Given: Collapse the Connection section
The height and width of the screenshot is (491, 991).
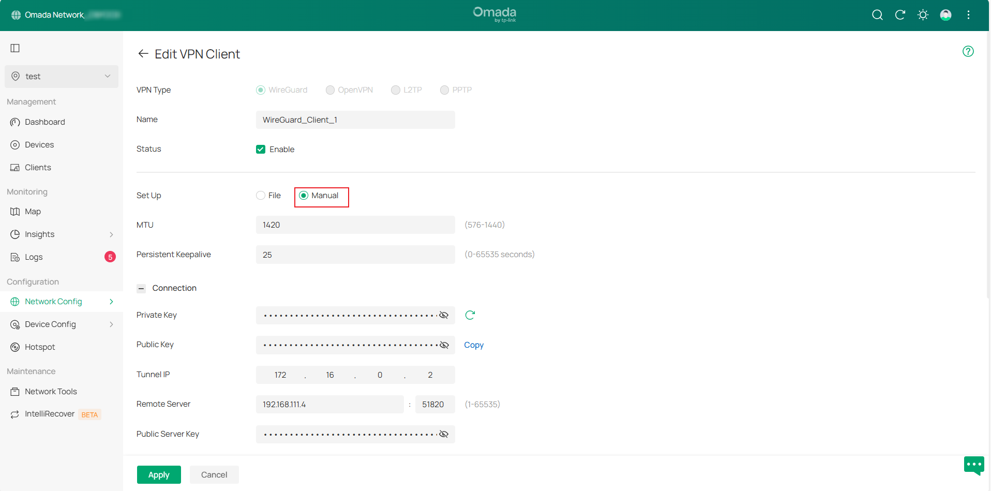Looking at the screenshot, I should click(x=141, y=288).
